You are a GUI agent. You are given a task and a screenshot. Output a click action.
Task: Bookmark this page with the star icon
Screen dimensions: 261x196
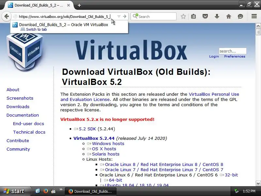point(183,17)
